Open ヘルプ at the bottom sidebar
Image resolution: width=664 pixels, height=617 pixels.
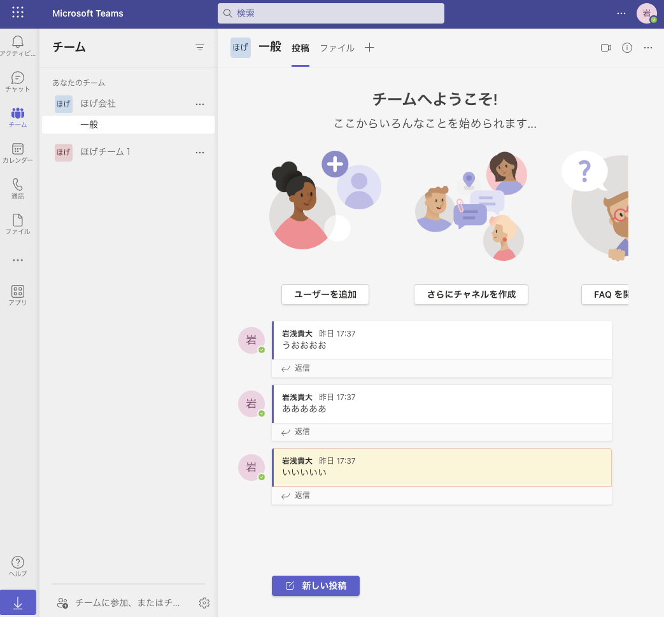18,565
